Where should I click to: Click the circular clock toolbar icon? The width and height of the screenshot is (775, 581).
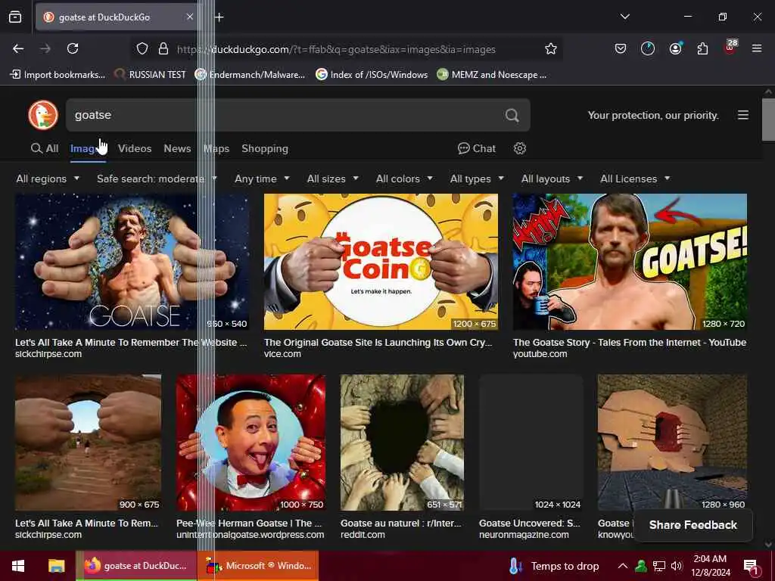648,48
